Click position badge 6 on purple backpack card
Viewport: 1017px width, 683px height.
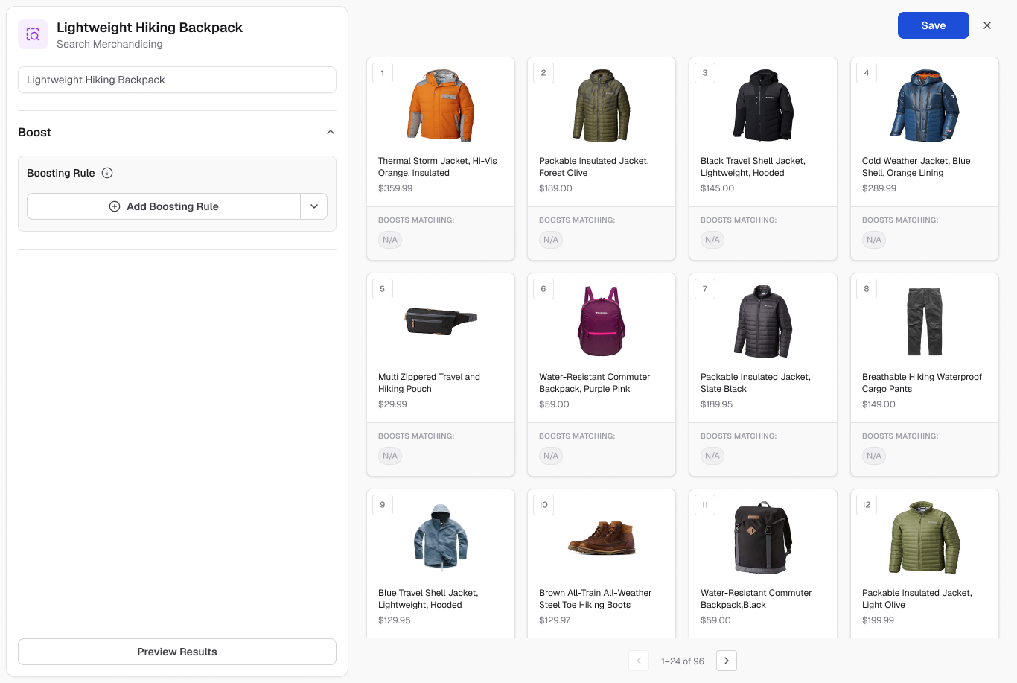(543, 289)
